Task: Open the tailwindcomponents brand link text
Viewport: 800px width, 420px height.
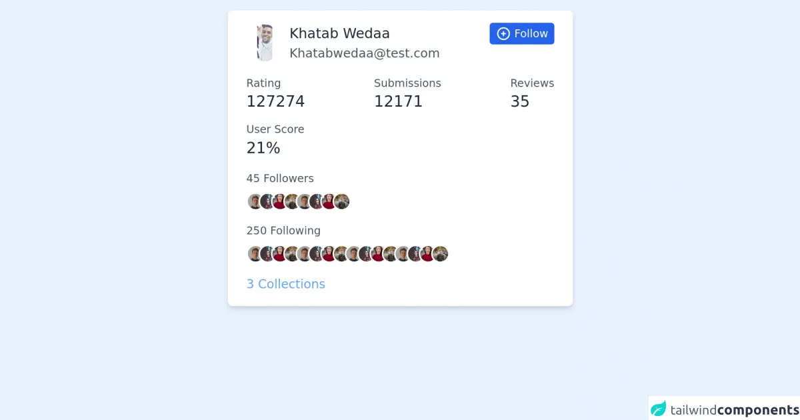Action: tap(734, 410)
